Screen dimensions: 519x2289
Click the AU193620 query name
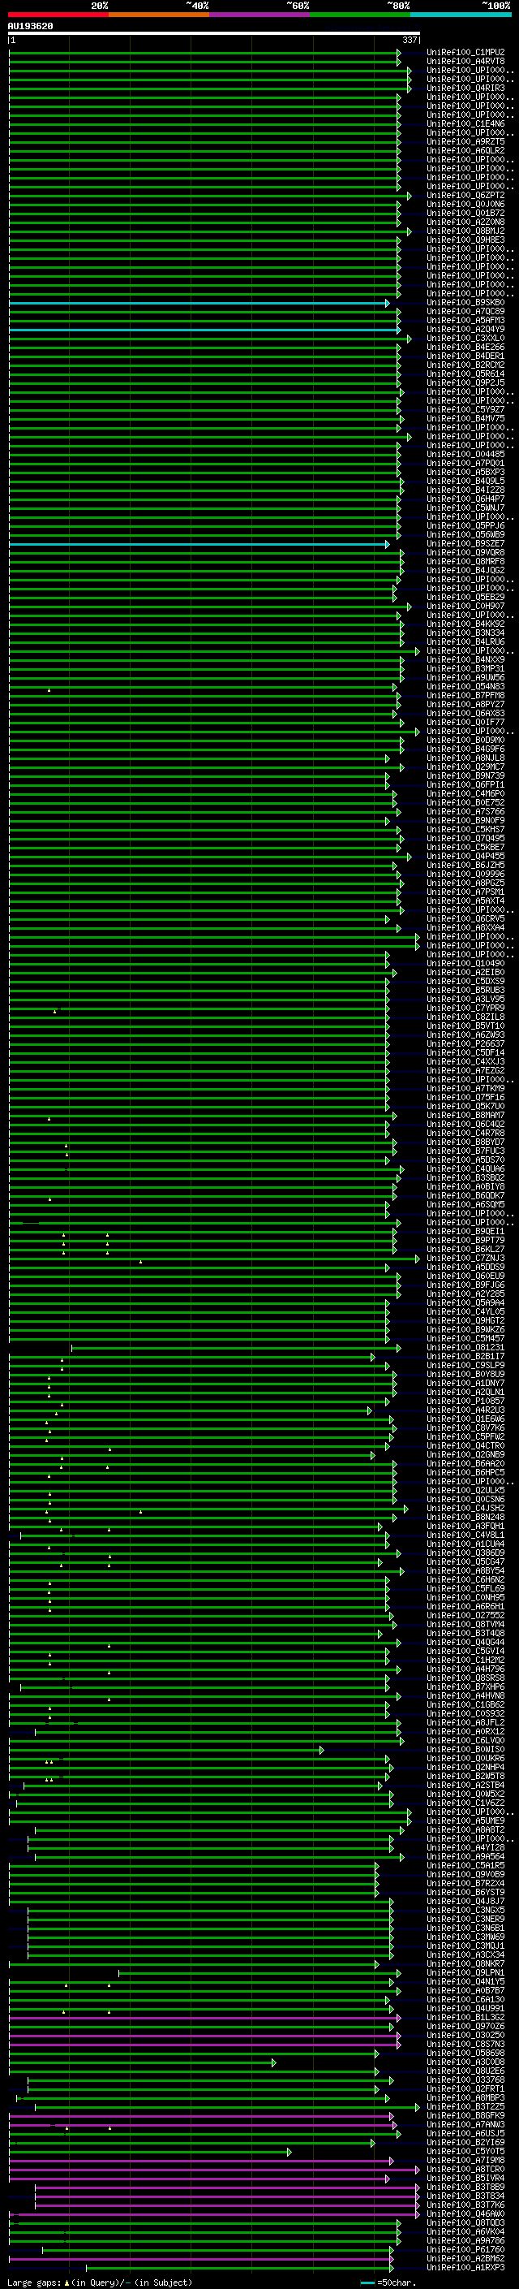click(30, 27)
